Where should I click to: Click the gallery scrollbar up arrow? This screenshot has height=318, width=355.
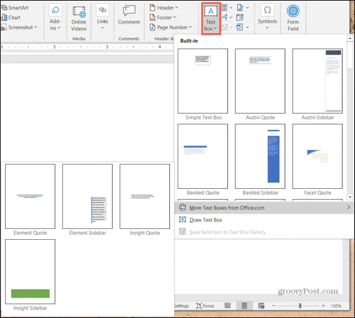click(350, 38)
